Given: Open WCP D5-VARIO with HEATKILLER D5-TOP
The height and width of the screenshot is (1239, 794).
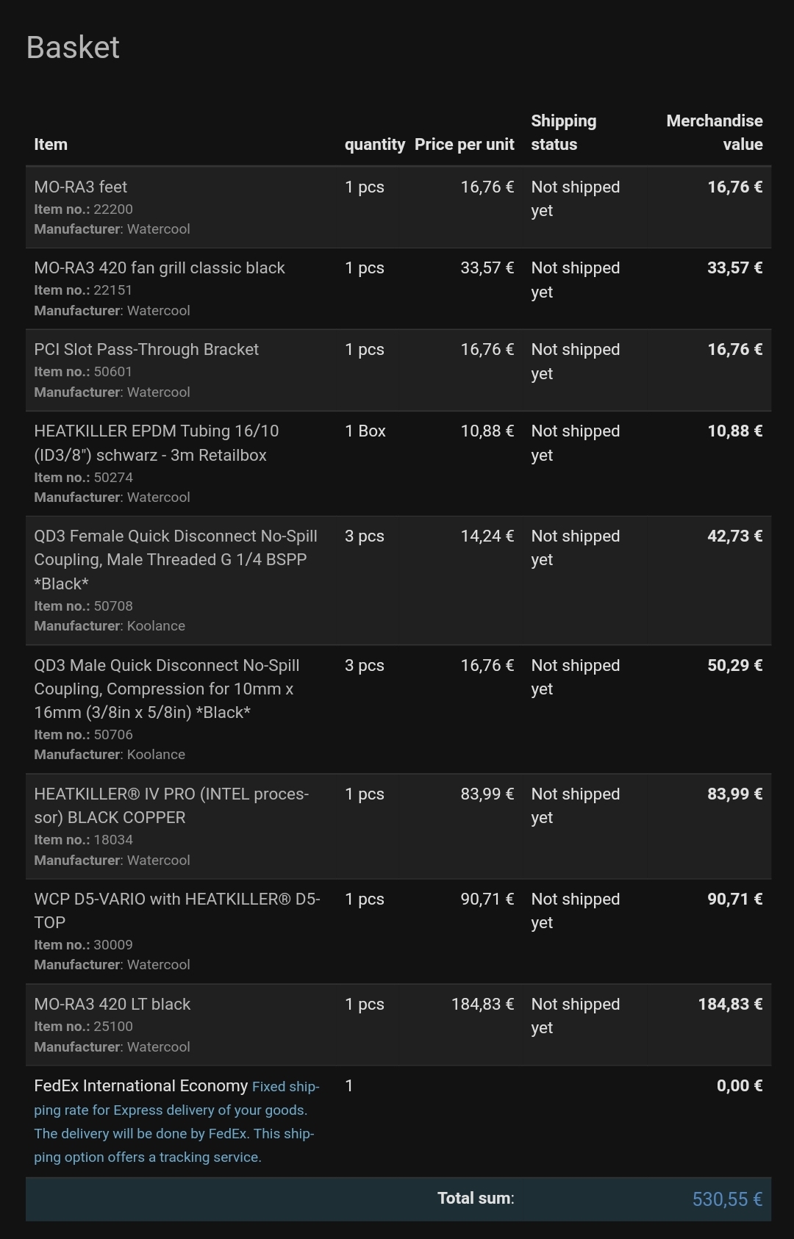Looking at the screenshot, I should coord(176,911).
